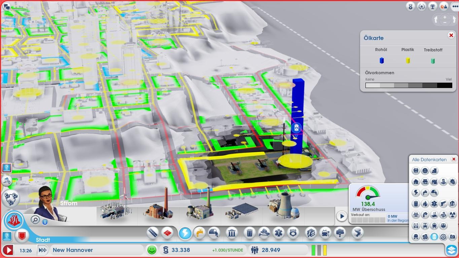459x258 pixels.
Task: Open the disasters tornado menu
Action: pos(357,233)
